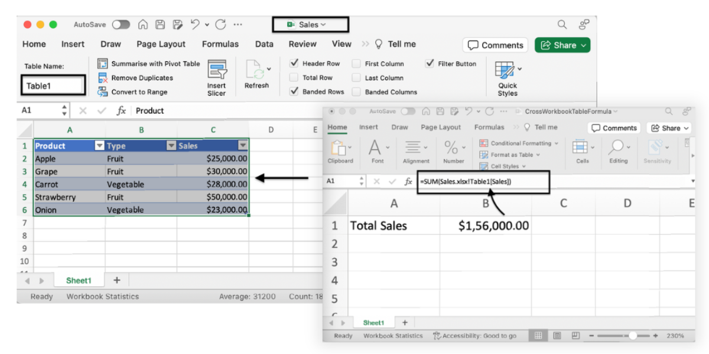Screen dimensions: 709x354
Task: Check the First Column option
Action: click(x=356, y=63)
